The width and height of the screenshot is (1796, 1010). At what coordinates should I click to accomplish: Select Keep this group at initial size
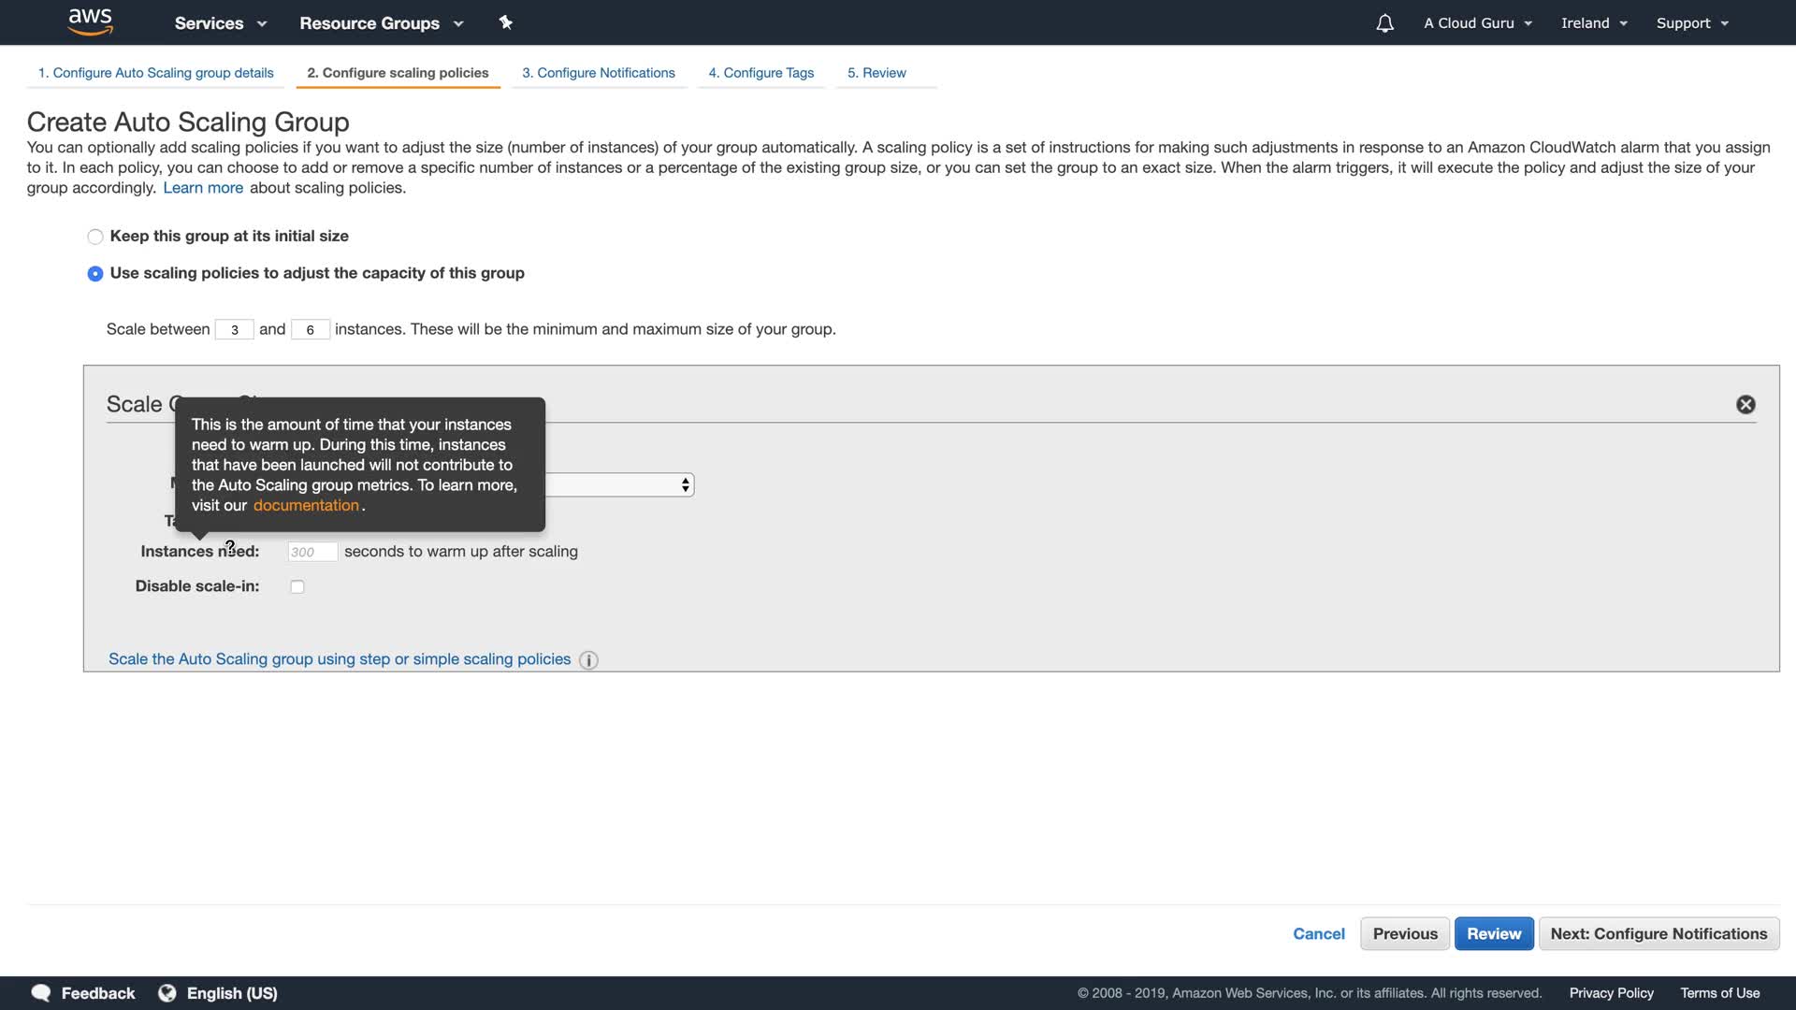tap(95, 237)
